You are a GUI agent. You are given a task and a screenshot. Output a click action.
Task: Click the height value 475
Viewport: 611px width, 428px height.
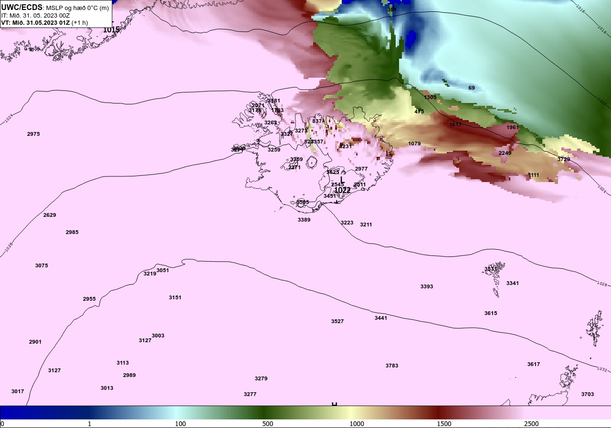419,112
